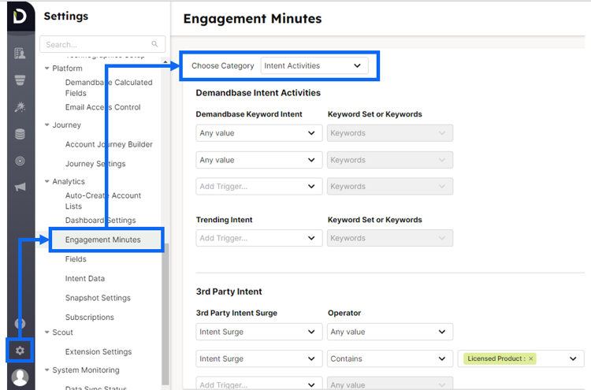Viewport: 591px width, 390px height.
Task: Click the Demandbase Keyword Intent label
Action: pyautogui.click(x=249, y=114)
